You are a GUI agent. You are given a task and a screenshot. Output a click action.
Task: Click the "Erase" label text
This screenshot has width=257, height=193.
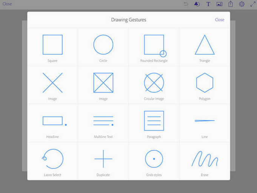(205, 175)
